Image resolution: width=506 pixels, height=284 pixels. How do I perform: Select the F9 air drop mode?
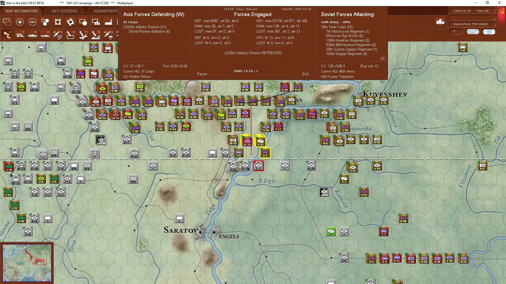coord(108,35)
